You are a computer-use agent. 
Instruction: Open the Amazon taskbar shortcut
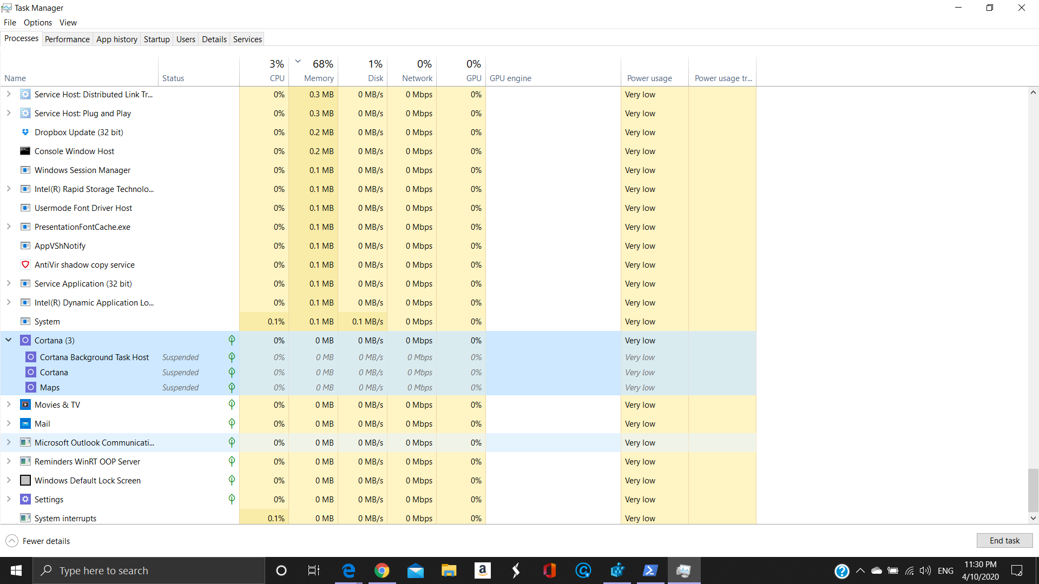click(x=483, y=570)
